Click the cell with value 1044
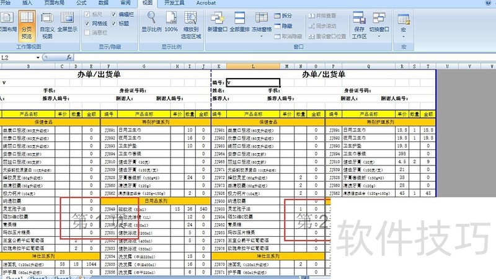The image size is (496, 279). point(91,264)
